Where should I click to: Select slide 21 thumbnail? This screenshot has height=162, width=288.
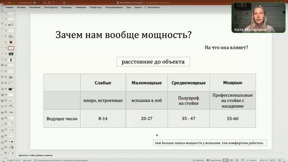[x=11, y=130]
